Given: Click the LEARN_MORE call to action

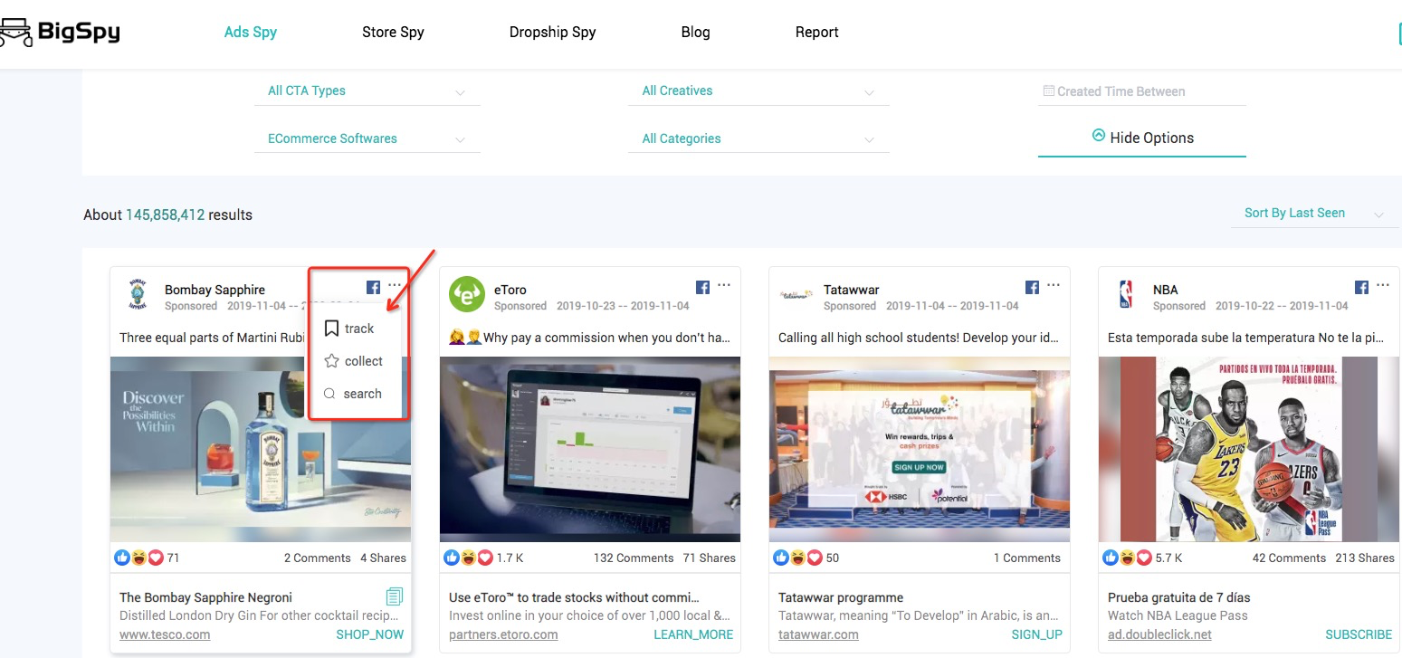Looking at the screenshot, I should [693, 634].
